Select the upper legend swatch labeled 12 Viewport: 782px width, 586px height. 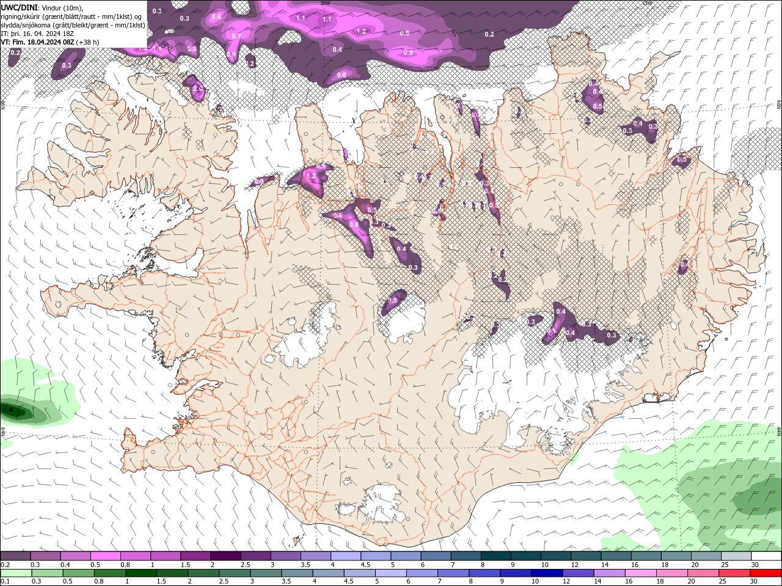(585, 556)
